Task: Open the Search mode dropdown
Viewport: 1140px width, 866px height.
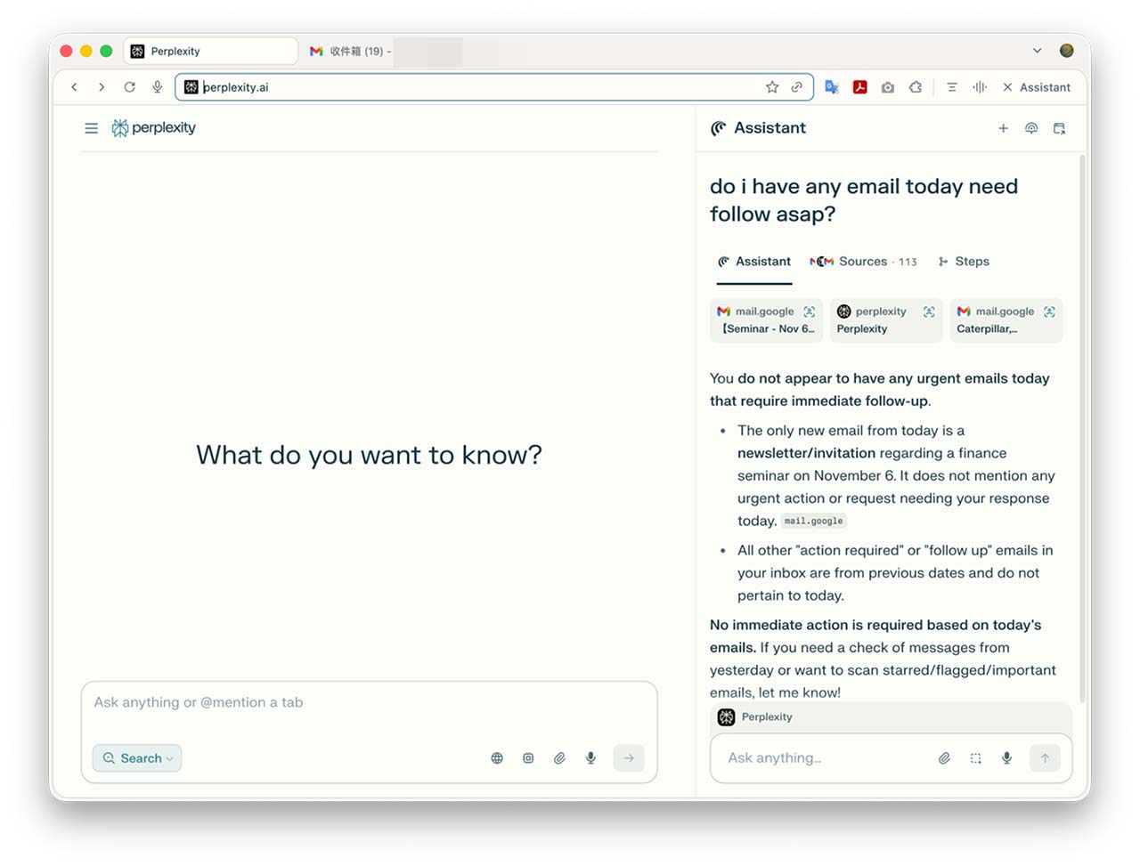Action: [137, 758]
